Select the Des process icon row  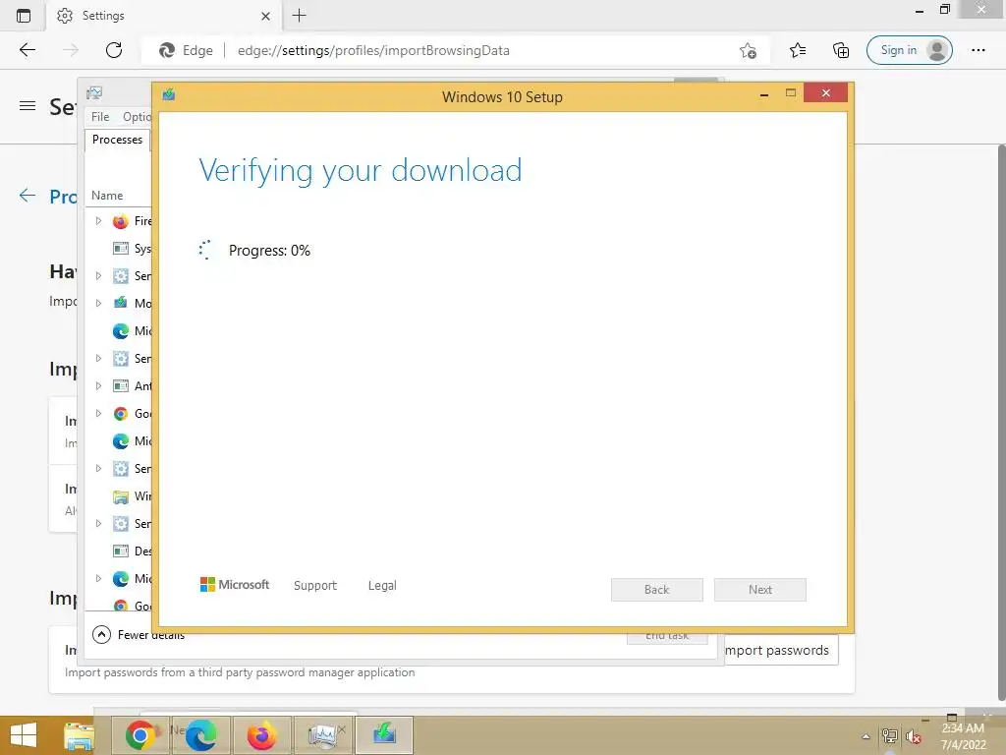pos(120,551)
